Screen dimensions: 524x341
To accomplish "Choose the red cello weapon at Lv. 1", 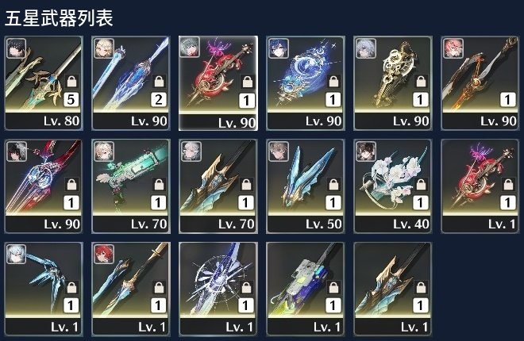I will tap(480, 186).
